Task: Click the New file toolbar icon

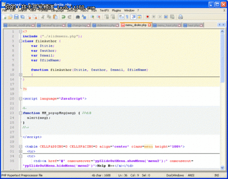Action: (x=5, y=17)
